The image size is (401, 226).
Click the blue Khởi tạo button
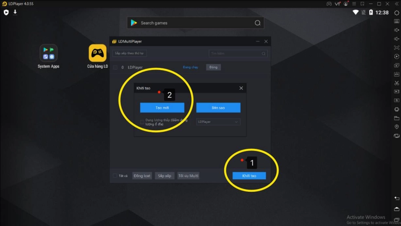[249, 176]
